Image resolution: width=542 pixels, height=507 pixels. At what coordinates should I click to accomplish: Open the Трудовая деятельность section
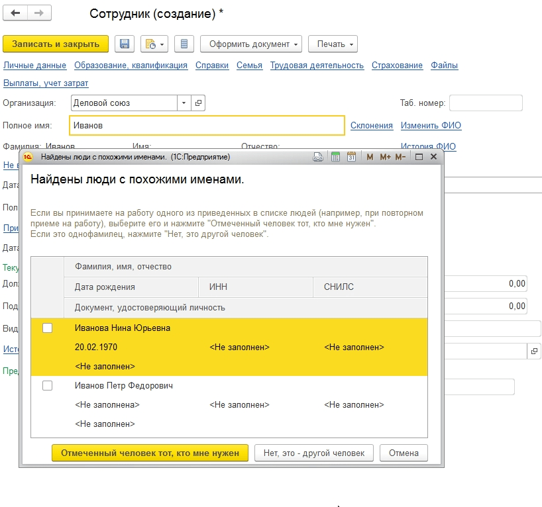[317, 66]
